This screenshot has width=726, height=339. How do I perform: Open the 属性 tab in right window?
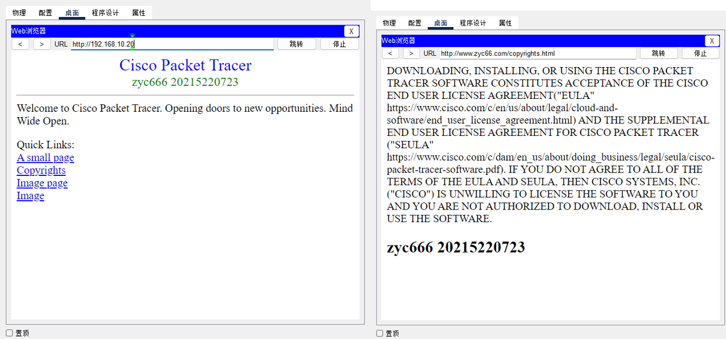(506, 23)
